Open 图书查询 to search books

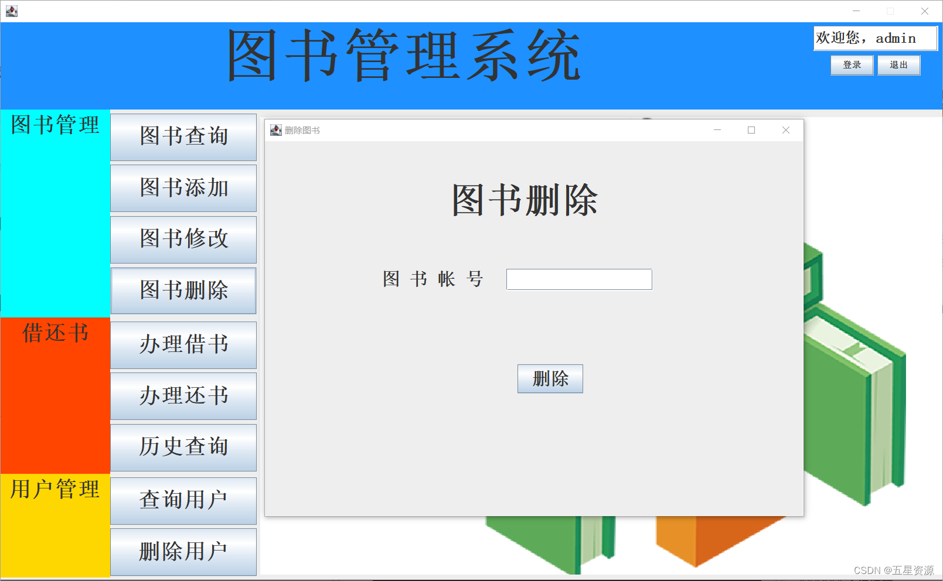(x=183, y=136)
